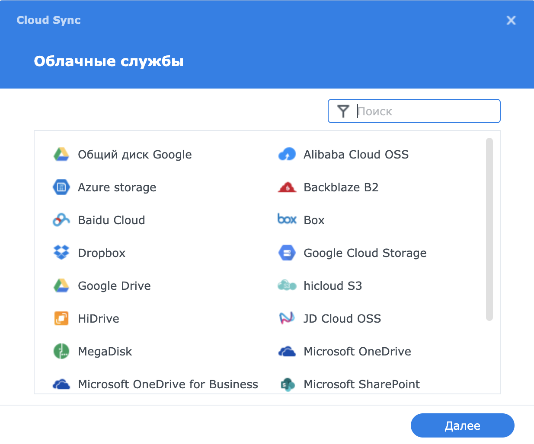Pick Google Cloud Storage service
Screen dimensions: 534x444
[365, 253]
